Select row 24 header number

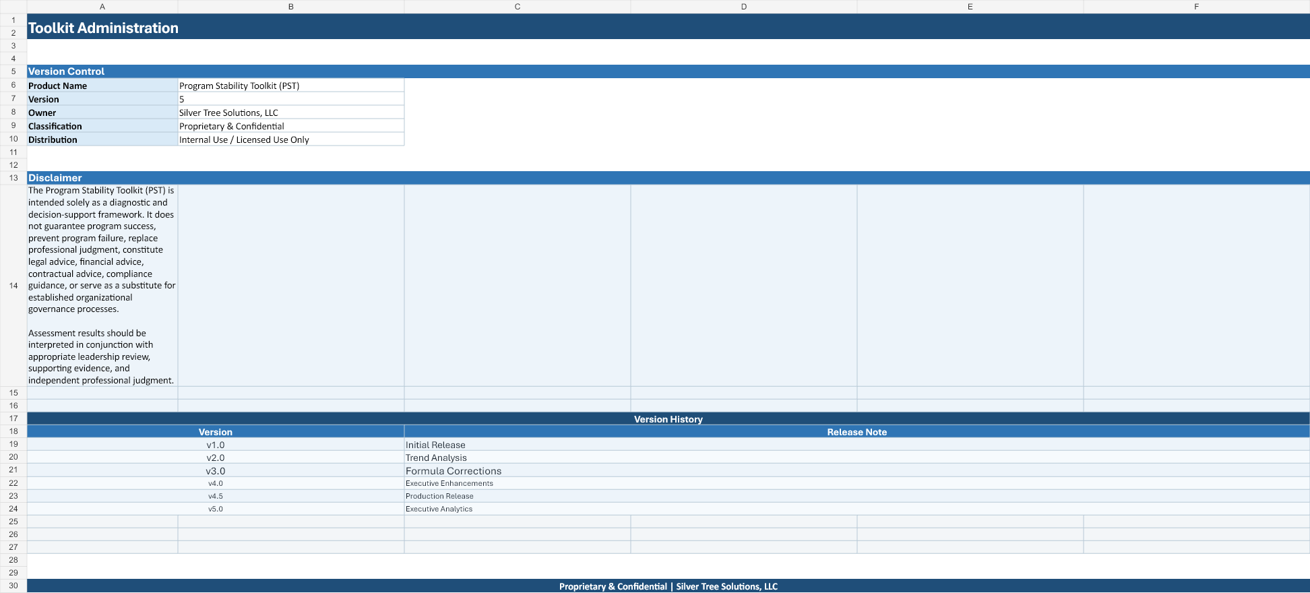[13, 509]
